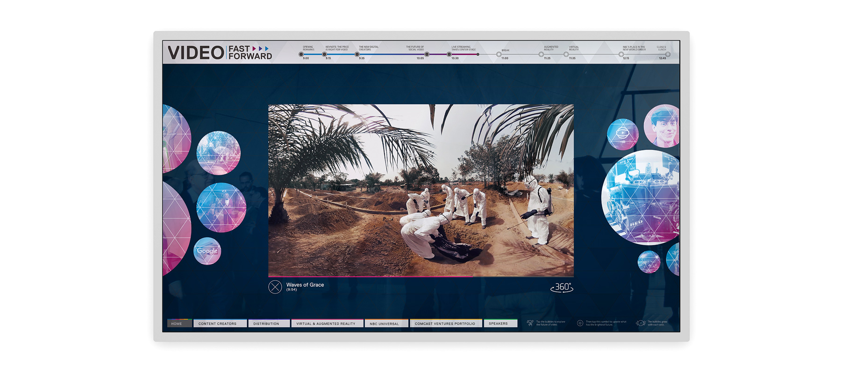Open the 360 video eye bubble
This screenshot has height=374, width=841.
[x=622, y=134]
